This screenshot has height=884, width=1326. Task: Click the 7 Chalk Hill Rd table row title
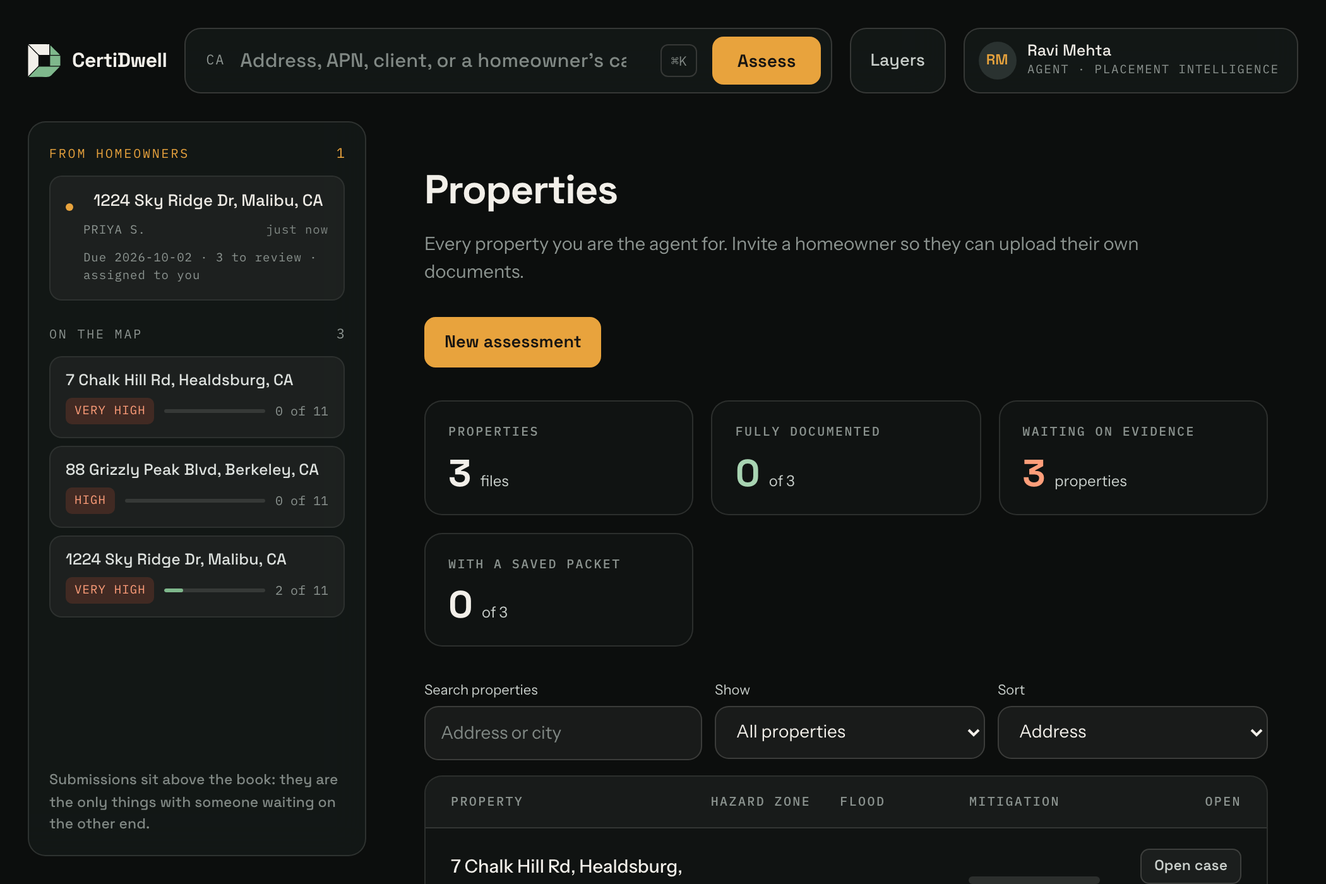(x=566, y=866)
